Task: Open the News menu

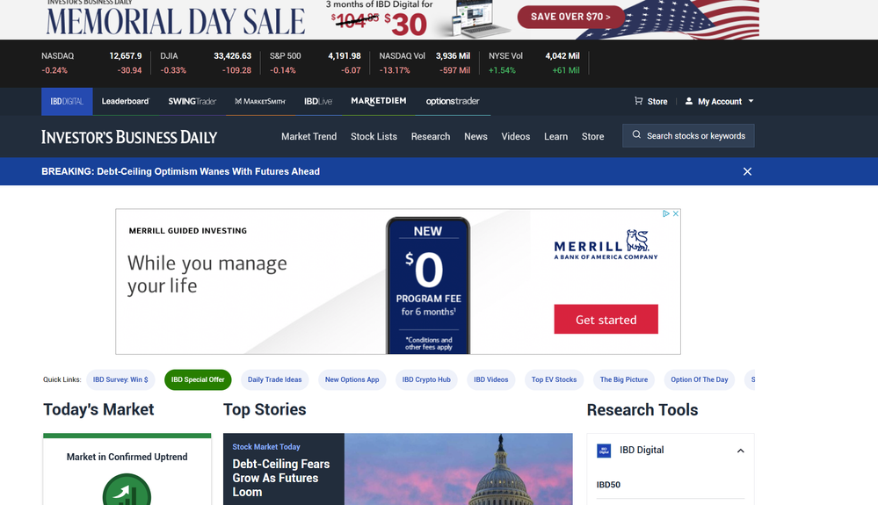Action: (476, 136)
